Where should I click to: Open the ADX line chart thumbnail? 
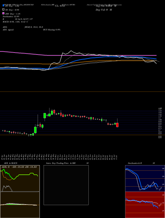click(20, 178)
